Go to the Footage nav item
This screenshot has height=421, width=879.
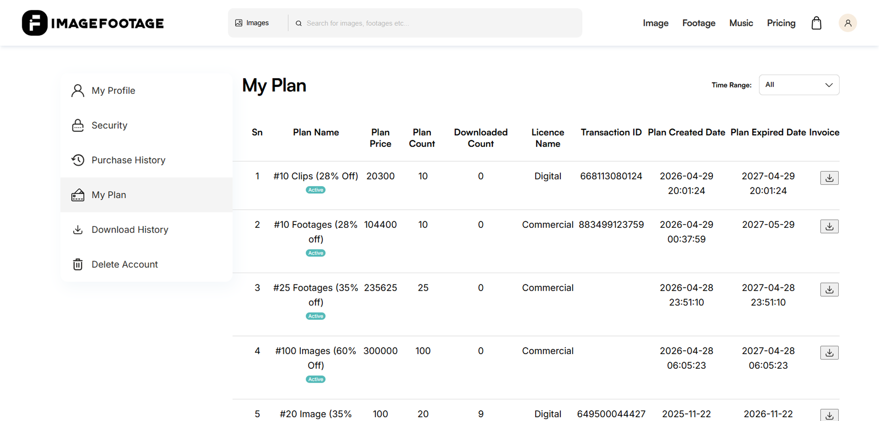click(699, 23)
